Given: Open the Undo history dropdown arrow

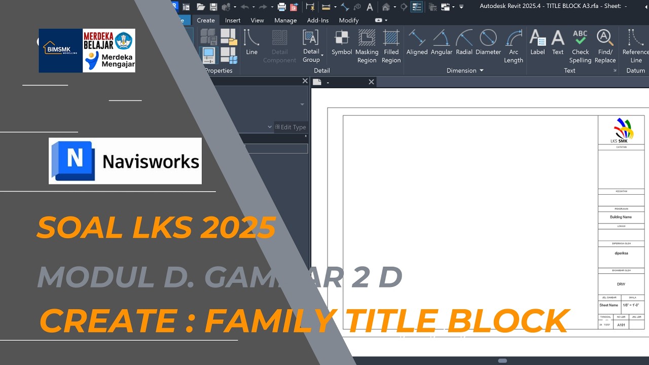Looking at the screenshot, I should [x=253, y=7].
